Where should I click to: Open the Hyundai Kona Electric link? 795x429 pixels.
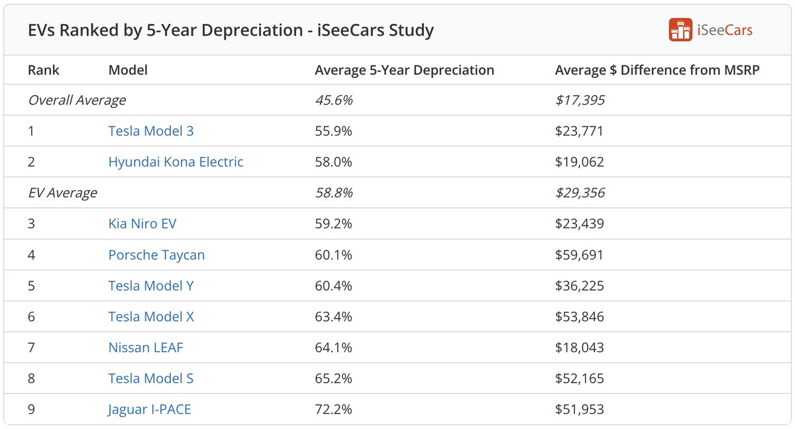(176, 162)
